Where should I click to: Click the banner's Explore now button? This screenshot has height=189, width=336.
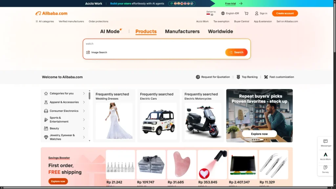(259, 134)
